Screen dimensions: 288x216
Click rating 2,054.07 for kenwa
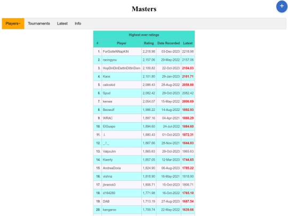(149, 101)
